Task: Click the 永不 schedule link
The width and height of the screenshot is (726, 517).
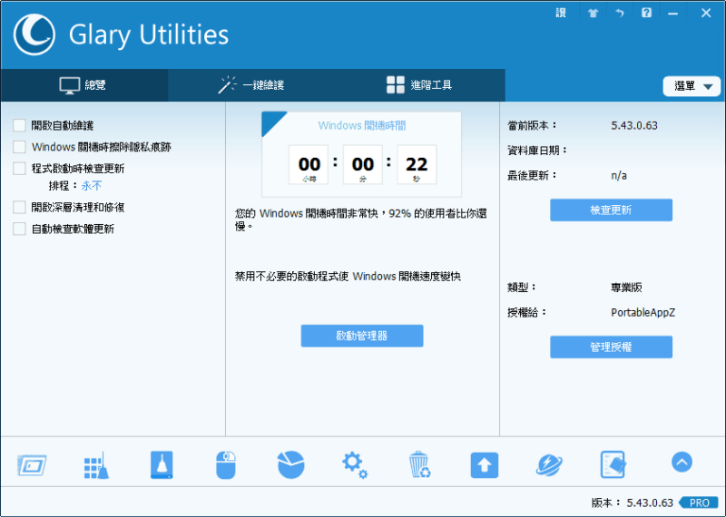Action: pyautogui.click(x=92, y=186)
